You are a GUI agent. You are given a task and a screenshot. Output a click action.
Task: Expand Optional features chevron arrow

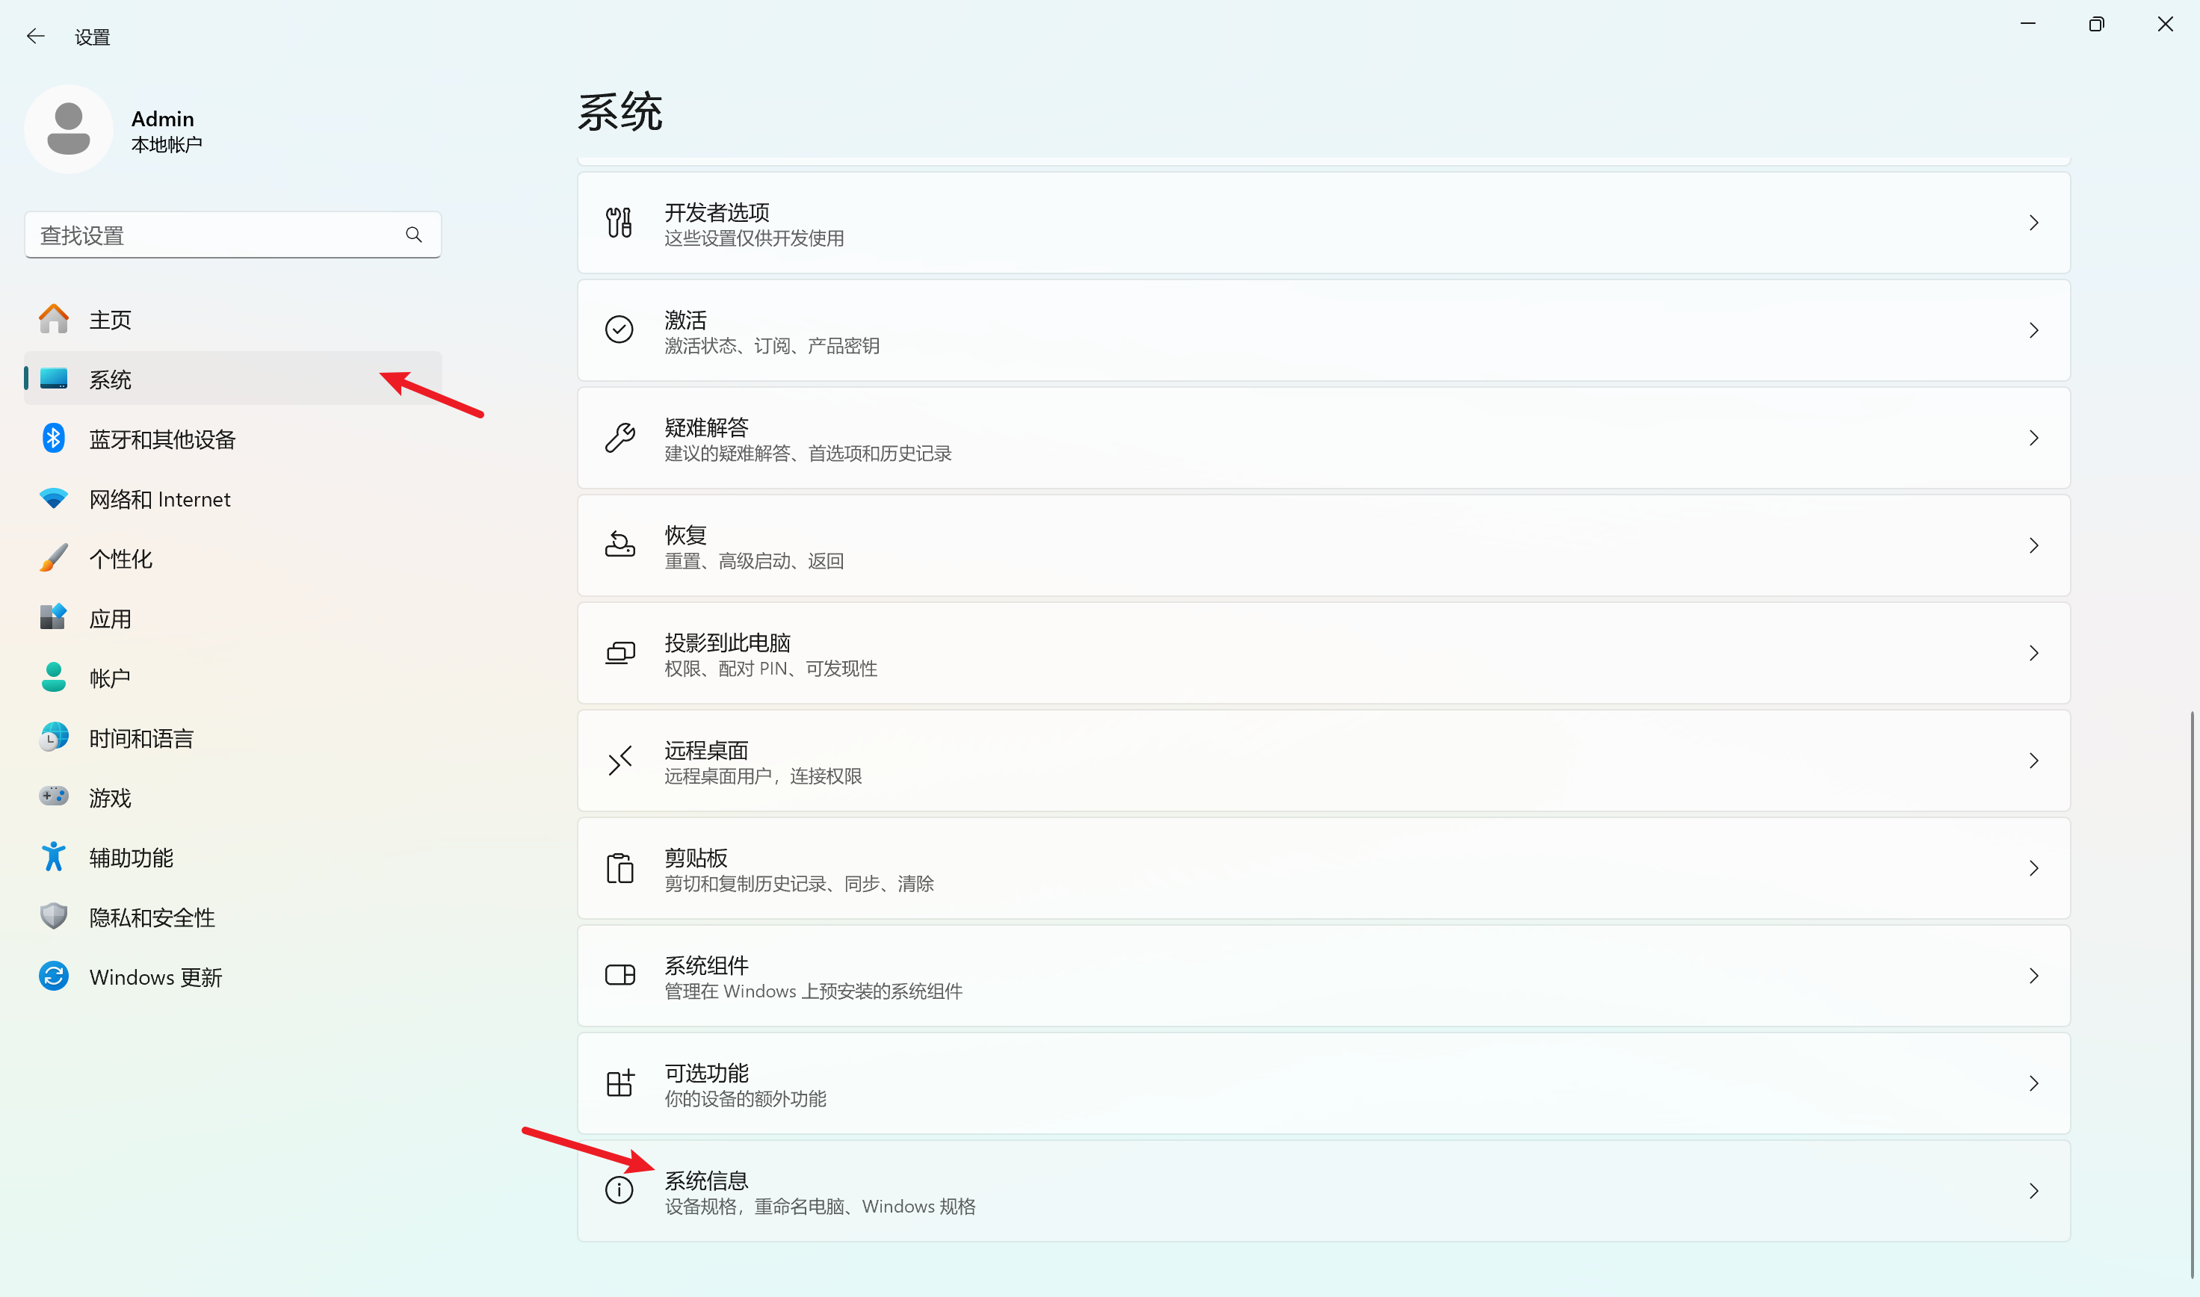2033,1084
